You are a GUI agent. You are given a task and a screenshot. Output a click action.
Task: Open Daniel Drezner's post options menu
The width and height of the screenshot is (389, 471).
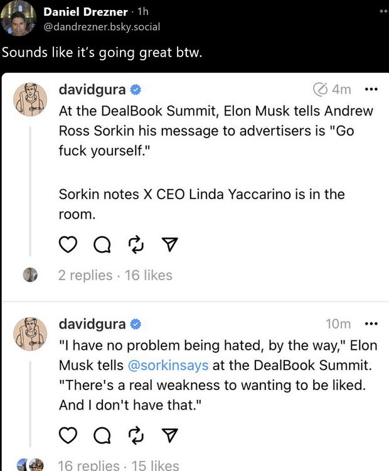pos(384,11)
